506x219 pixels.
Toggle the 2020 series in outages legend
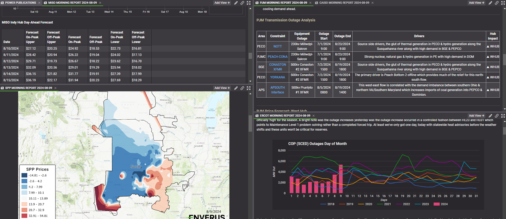365,204
